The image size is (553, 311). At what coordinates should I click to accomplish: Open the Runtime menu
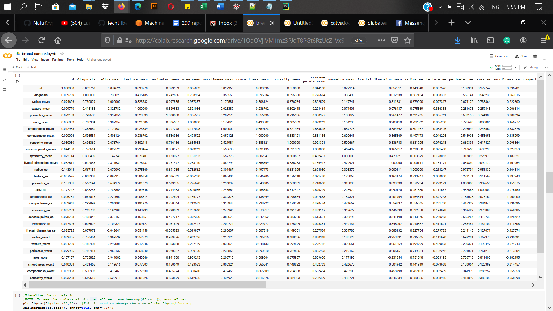click(58, 60)
